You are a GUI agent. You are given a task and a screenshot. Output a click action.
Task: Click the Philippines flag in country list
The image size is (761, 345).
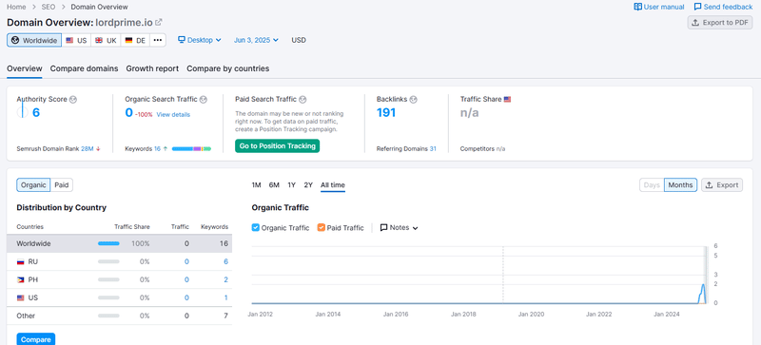click(x=20, y=280)
